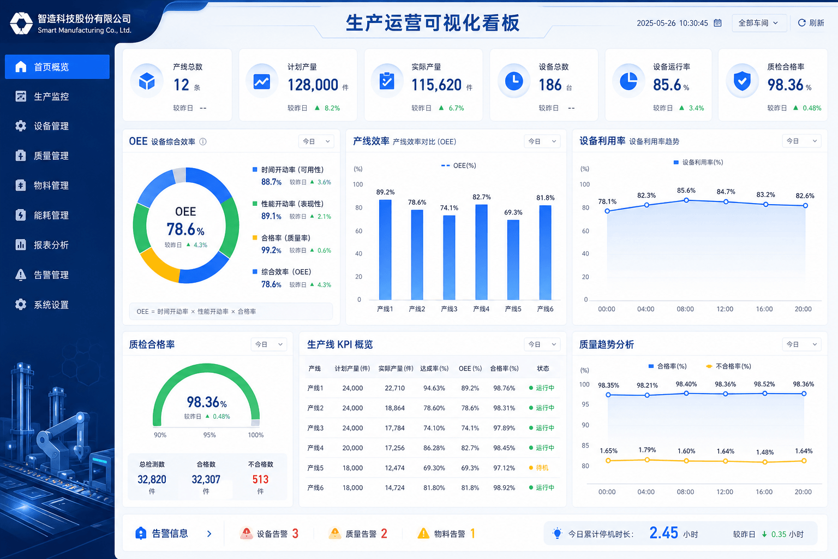Click the OEE info circle icon
This screenshot has height=559, width=838.
[203, 141]
